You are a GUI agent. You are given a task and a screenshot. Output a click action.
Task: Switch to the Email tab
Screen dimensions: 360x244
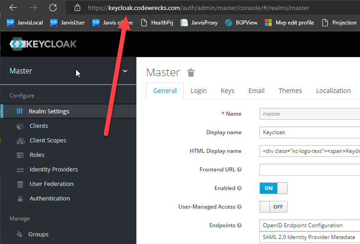(x=256, y=91)
